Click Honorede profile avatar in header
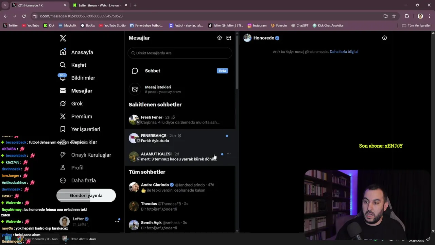Viewport: 435px width, 245px height. click(247, 38)
